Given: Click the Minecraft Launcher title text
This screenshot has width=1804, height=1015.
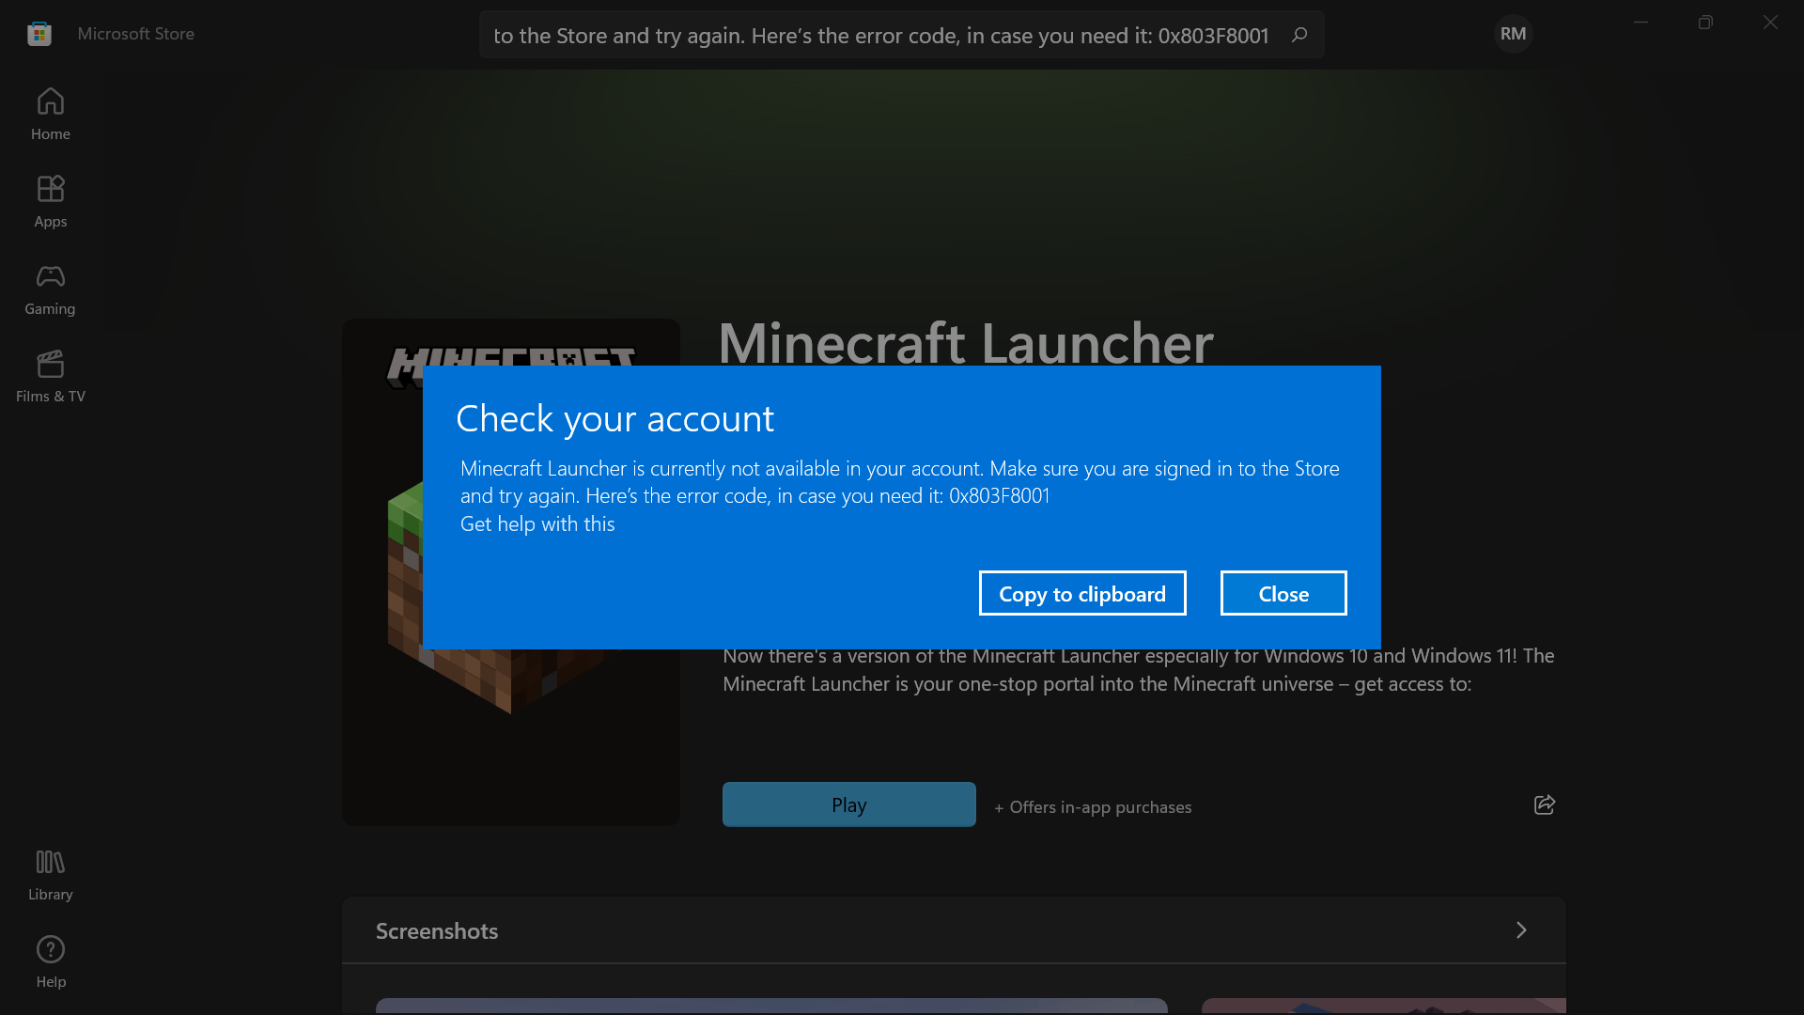Looking at the screenshot, I should pyautogui.click(x=965, y=341).
